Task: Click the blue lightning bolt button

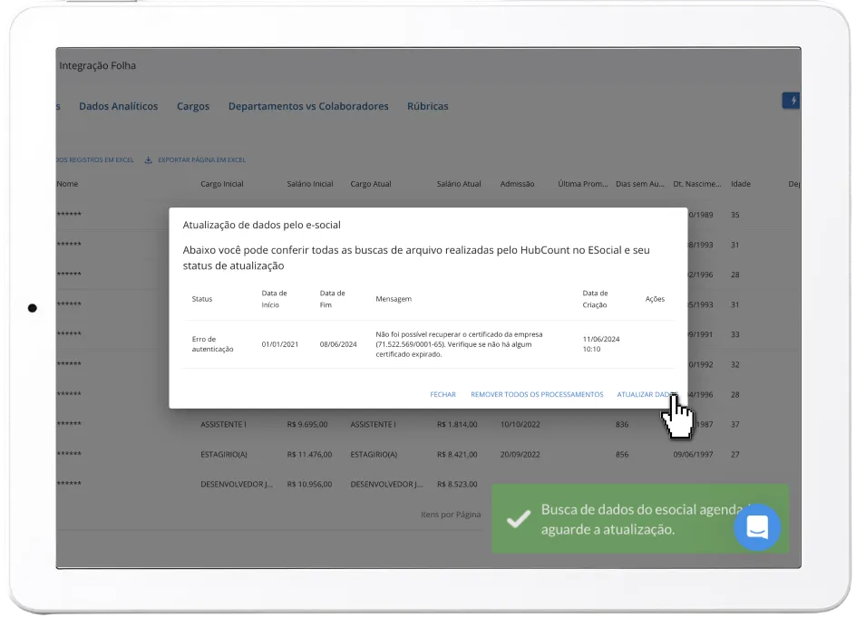Action: (791, 101)
